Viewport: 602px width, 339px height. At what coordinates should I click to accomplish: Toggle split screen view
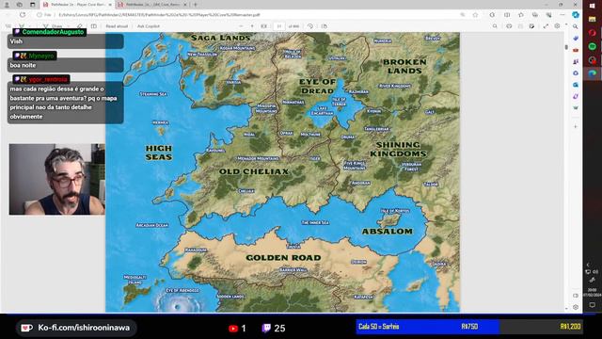507,15
